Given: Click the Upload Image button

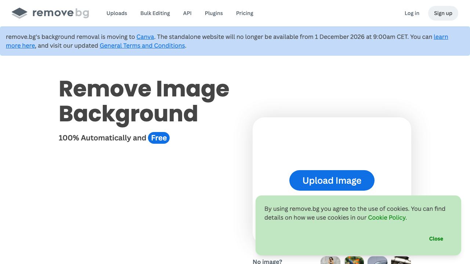Looking at the screenshot, I should (332, 180).
